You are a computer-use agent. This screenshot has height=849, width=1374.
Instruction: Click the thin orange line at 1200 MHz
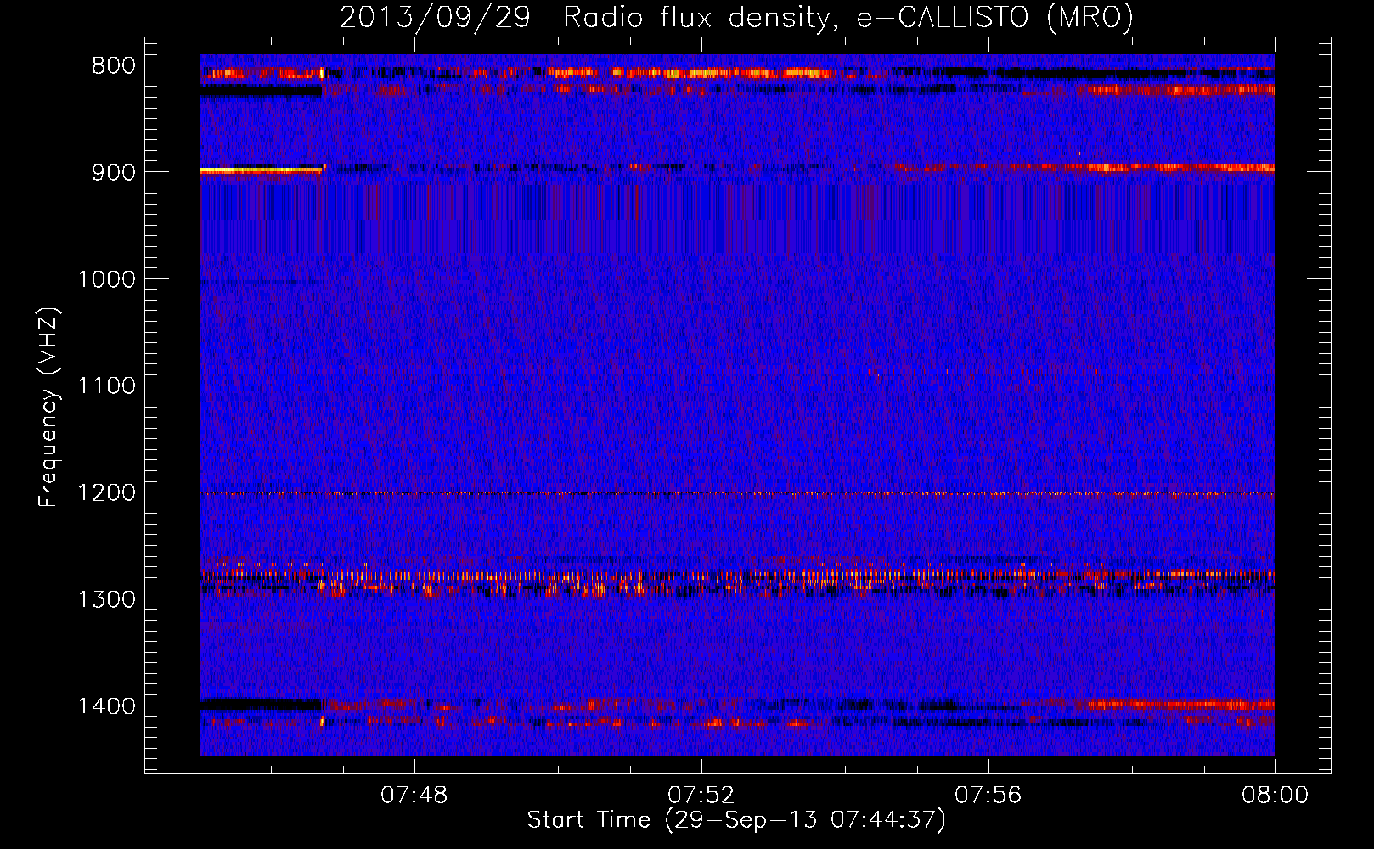(x=737, y=493)
